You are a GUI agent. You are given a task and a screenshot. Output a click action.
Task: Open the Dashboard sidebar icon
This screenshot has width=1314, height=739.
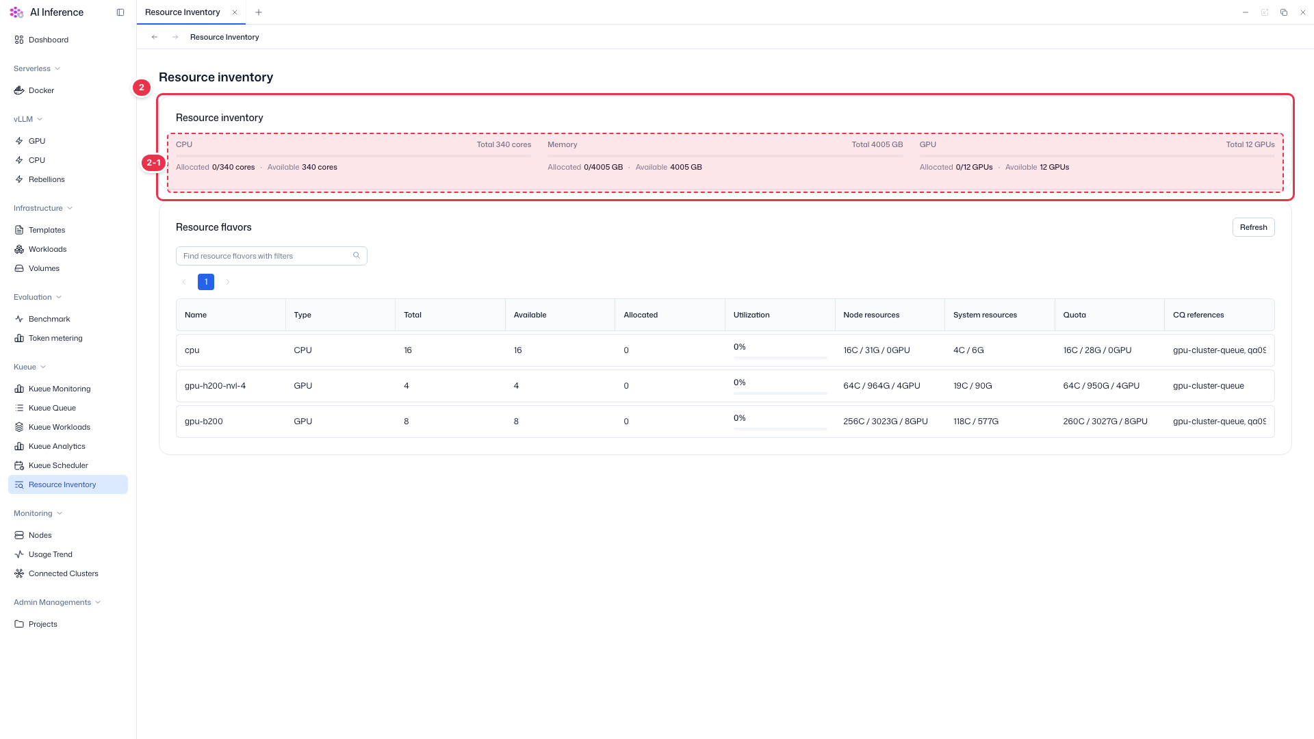19,40
